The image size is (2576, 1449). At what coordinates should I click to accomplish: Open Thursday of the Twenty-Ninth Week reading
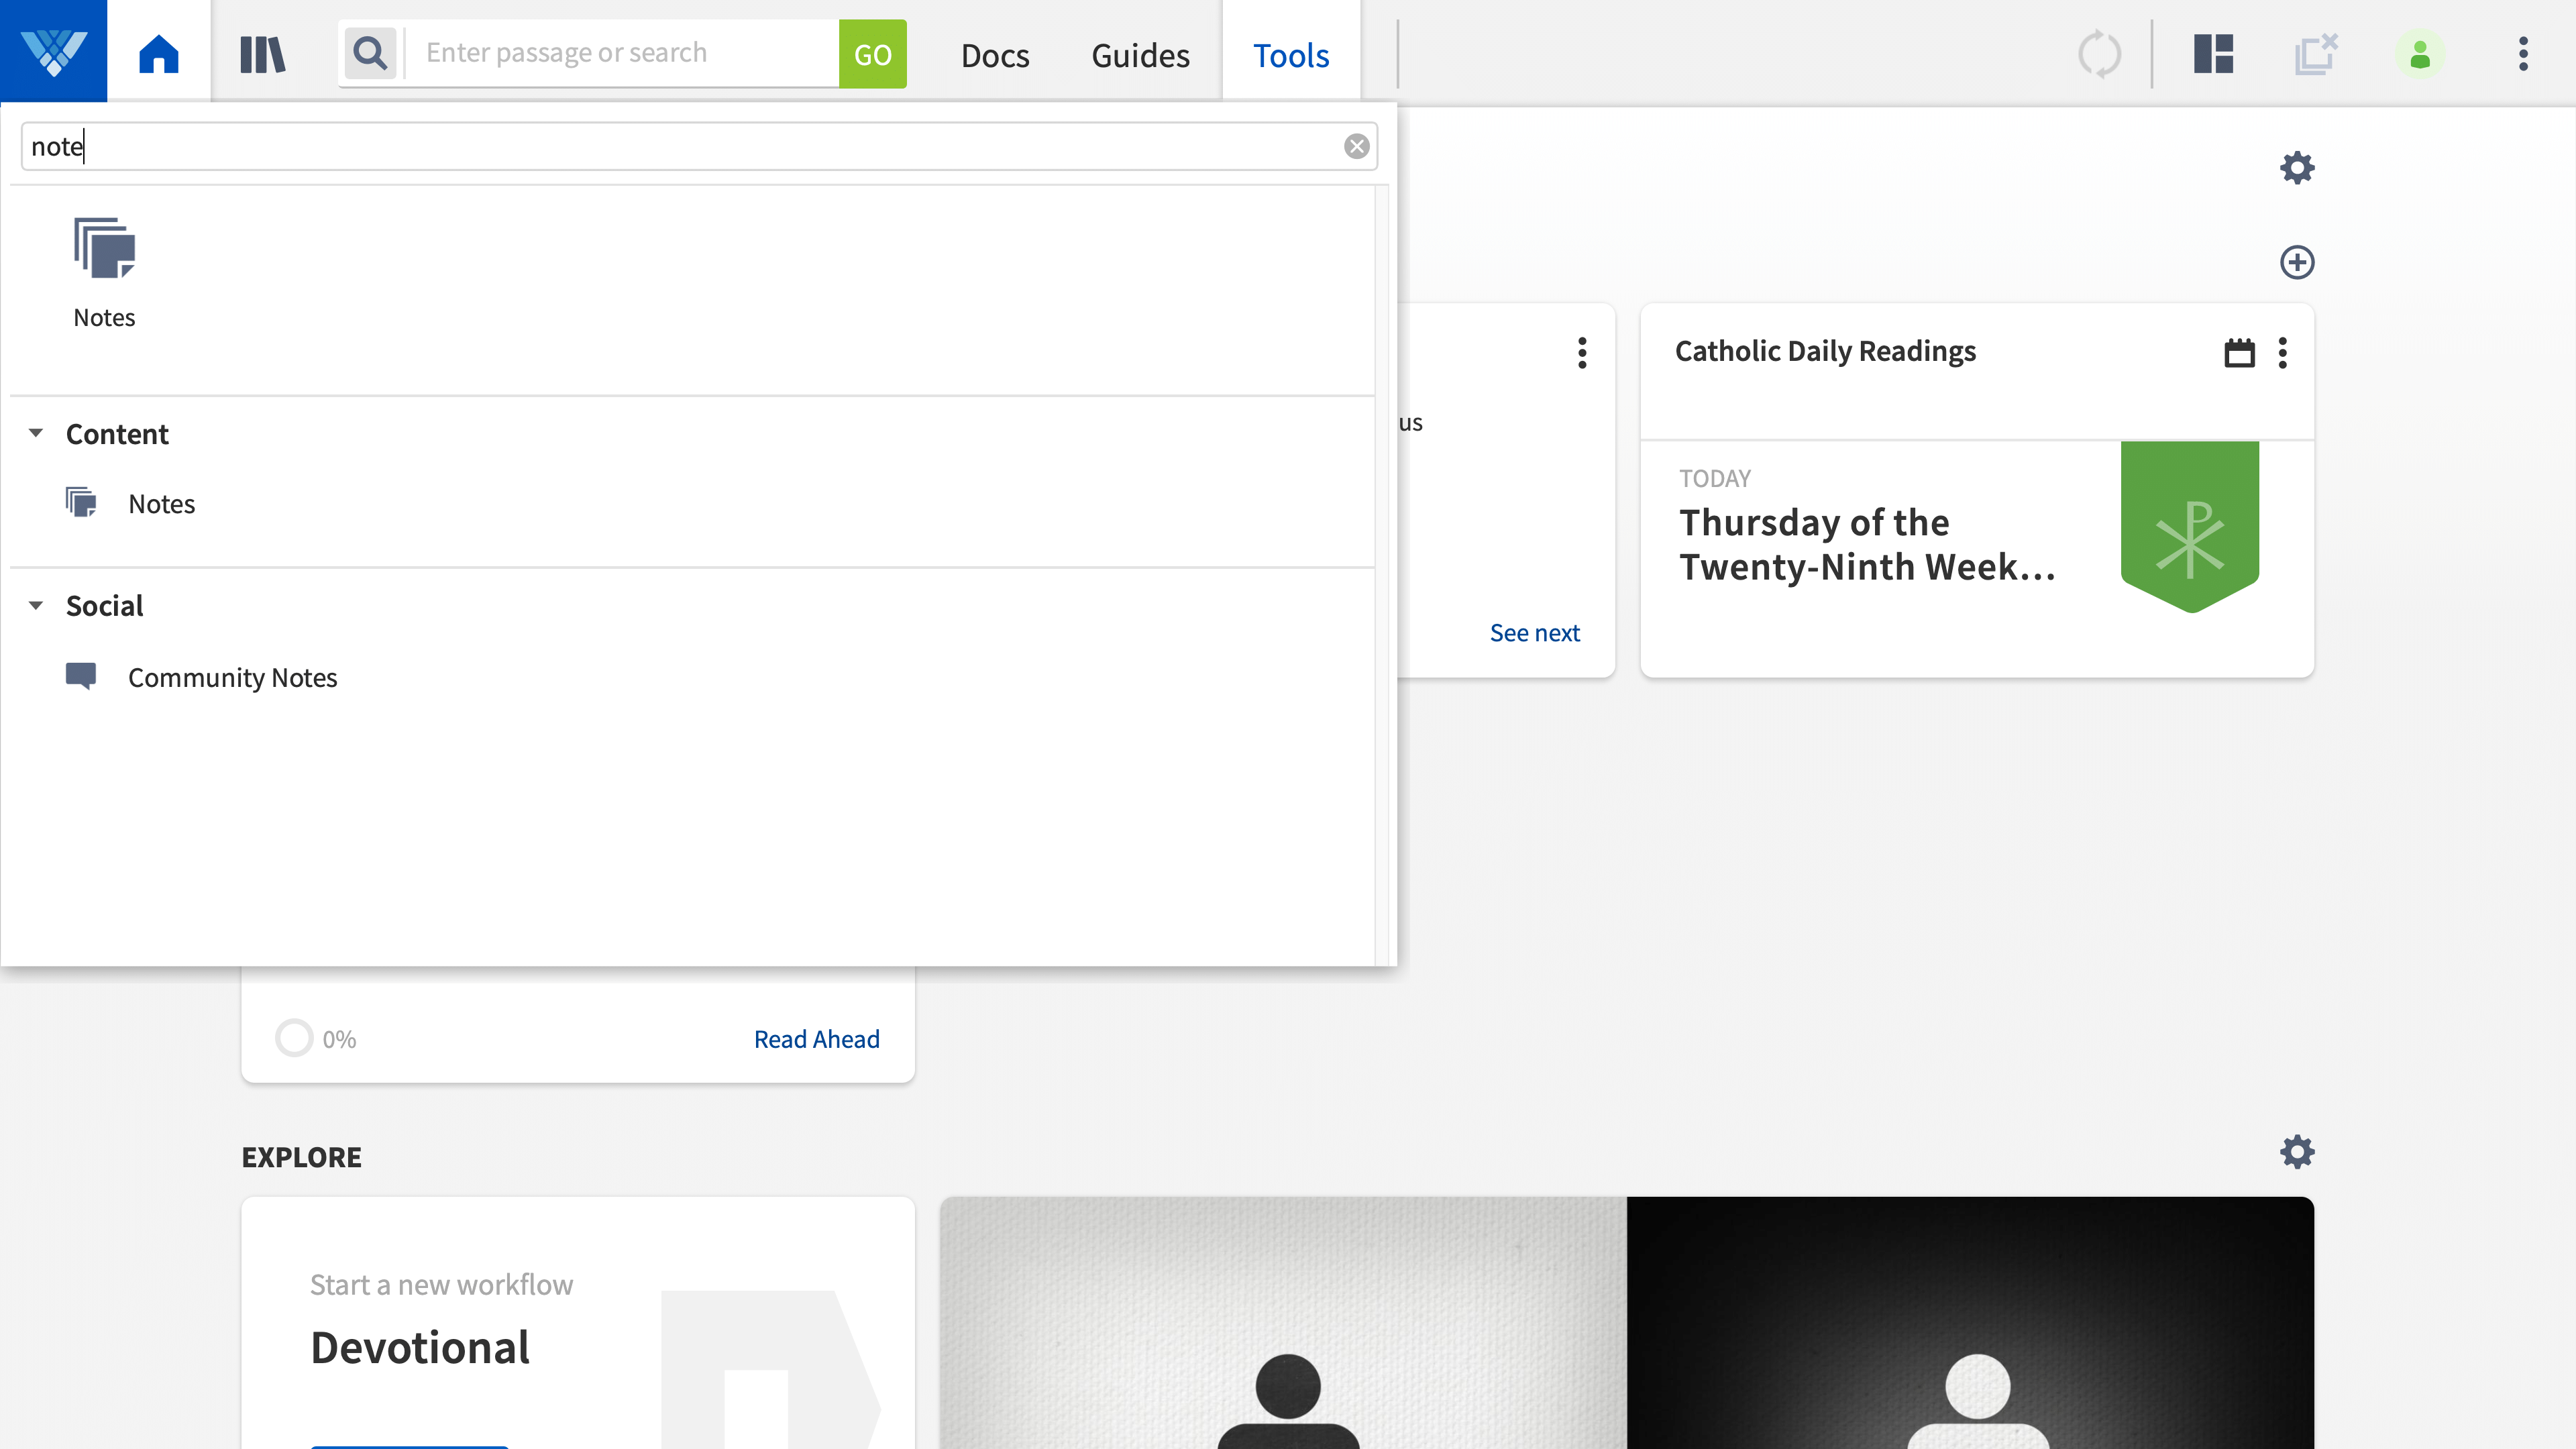click(1866, 545)
